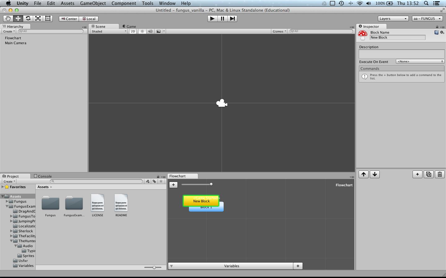
Task: Search by type icon in Project
Action: pyautogui.click(x=148, y=181)
